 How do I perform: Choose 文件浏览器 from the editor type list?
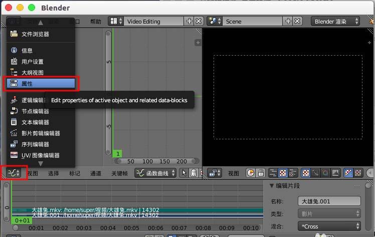coord(35,34)
